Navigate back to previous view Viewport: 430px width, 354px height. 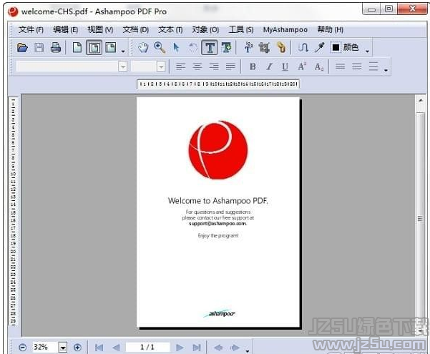(218, 348)
